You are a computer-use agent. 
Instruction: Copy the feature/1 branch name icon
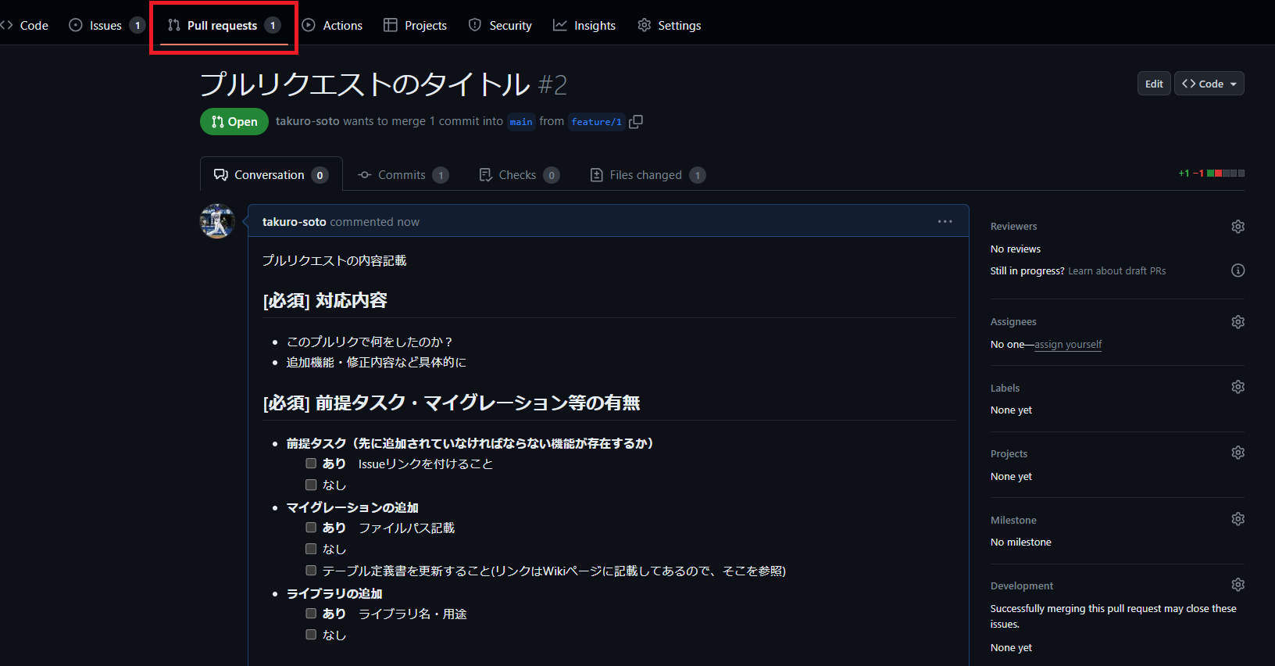[636, 122]
